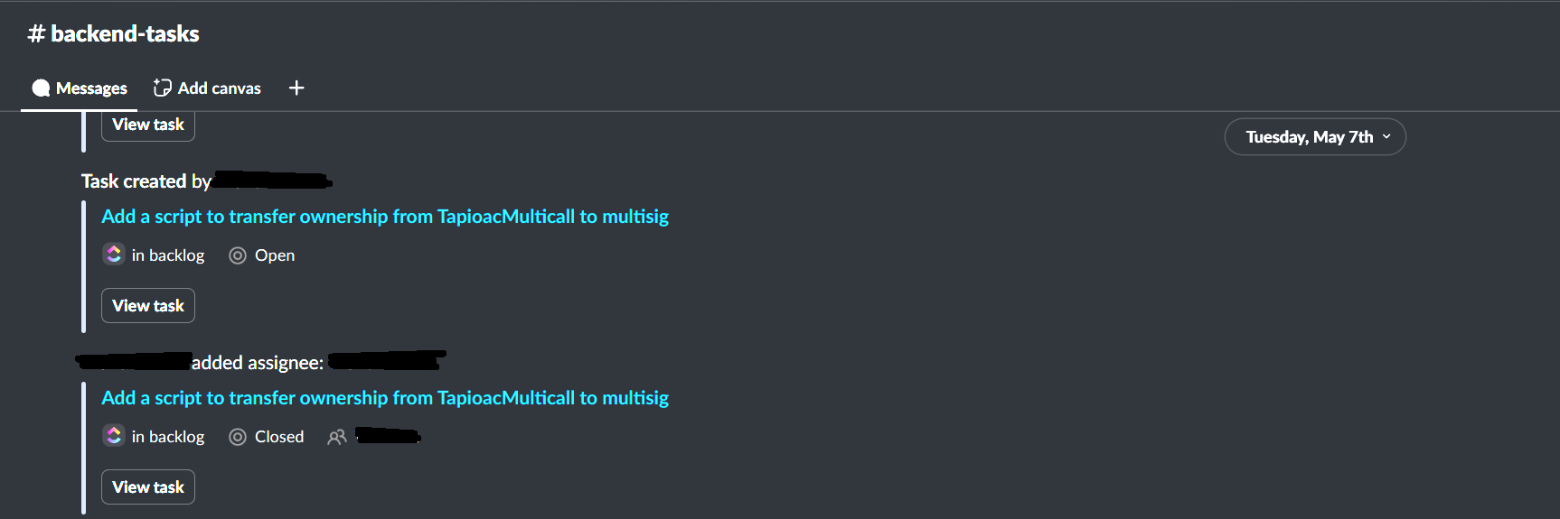
Task: Click View task on the Open task card
Action: [148, 305]
